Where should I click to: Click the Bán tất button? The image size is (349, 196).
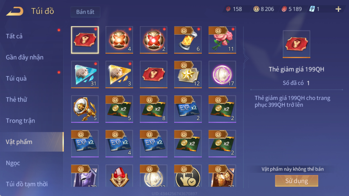(x=85, y=12)
